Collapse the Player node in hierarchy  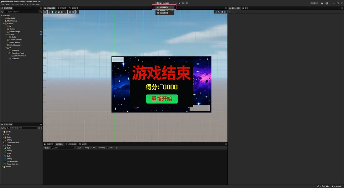6,34
